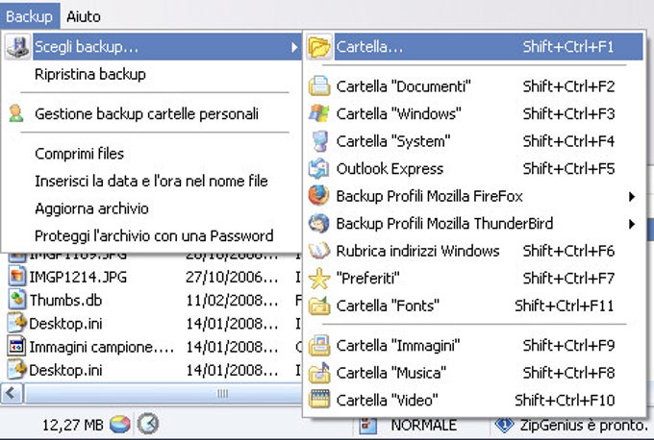This screenshot has width=654, height=440.
Task: Click the Fonts folder icon
Action: (x=319, y=306)
